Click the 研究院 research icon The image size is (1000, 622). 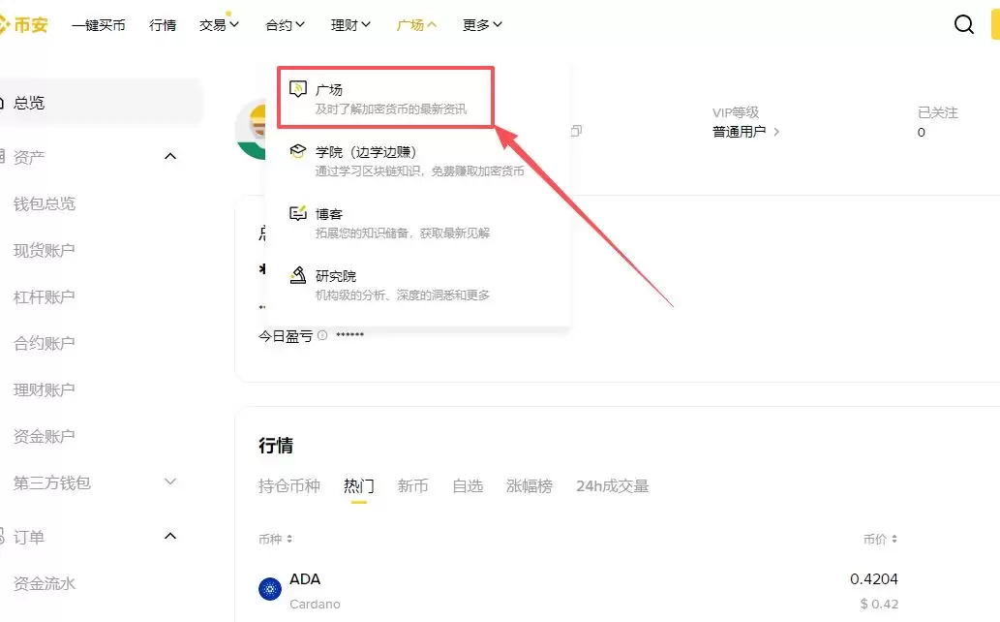[x=298, y=274]
